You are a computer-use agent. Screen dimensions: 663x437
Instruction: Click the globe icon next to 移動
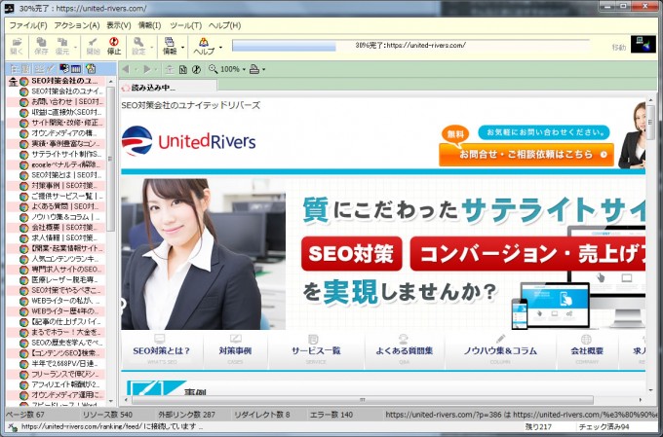pyautogui.click(x=643, y=45)
